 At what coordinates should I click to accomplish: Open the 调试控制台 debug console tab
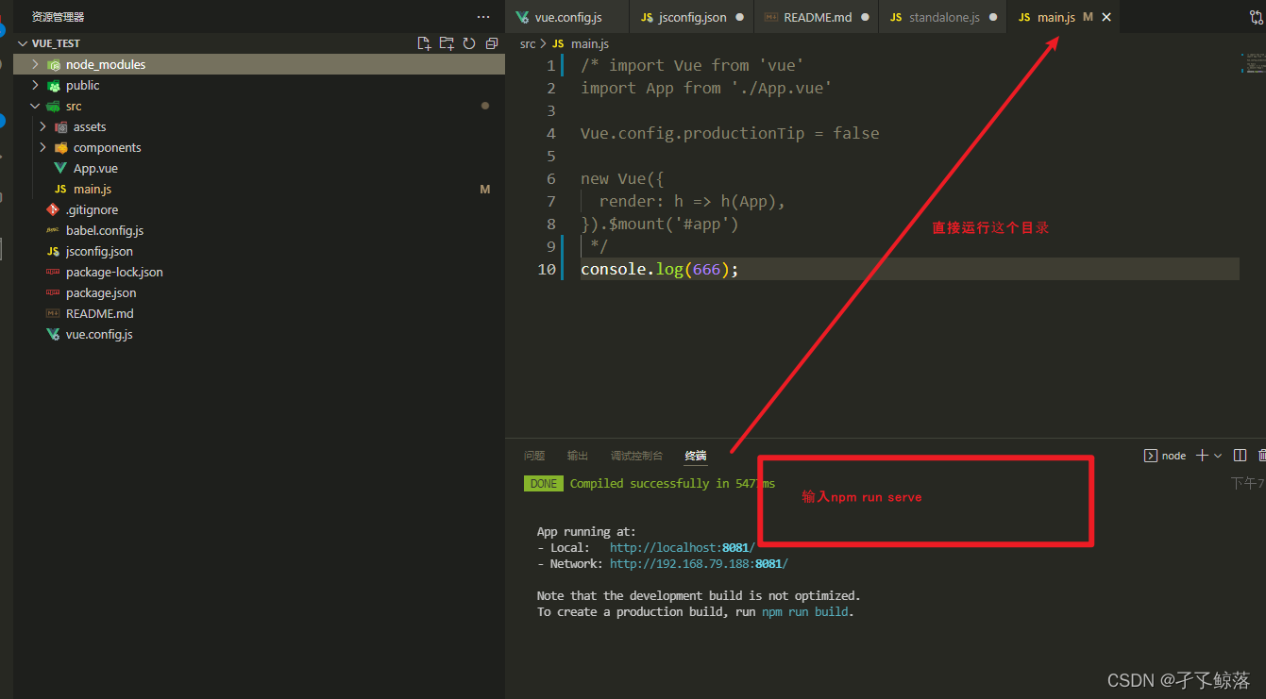(636, 456)
